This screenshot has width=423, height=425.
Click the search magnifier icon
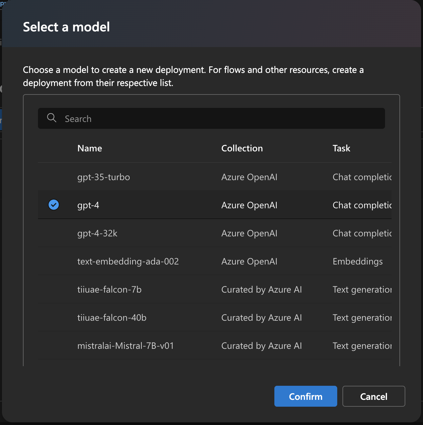52,118
